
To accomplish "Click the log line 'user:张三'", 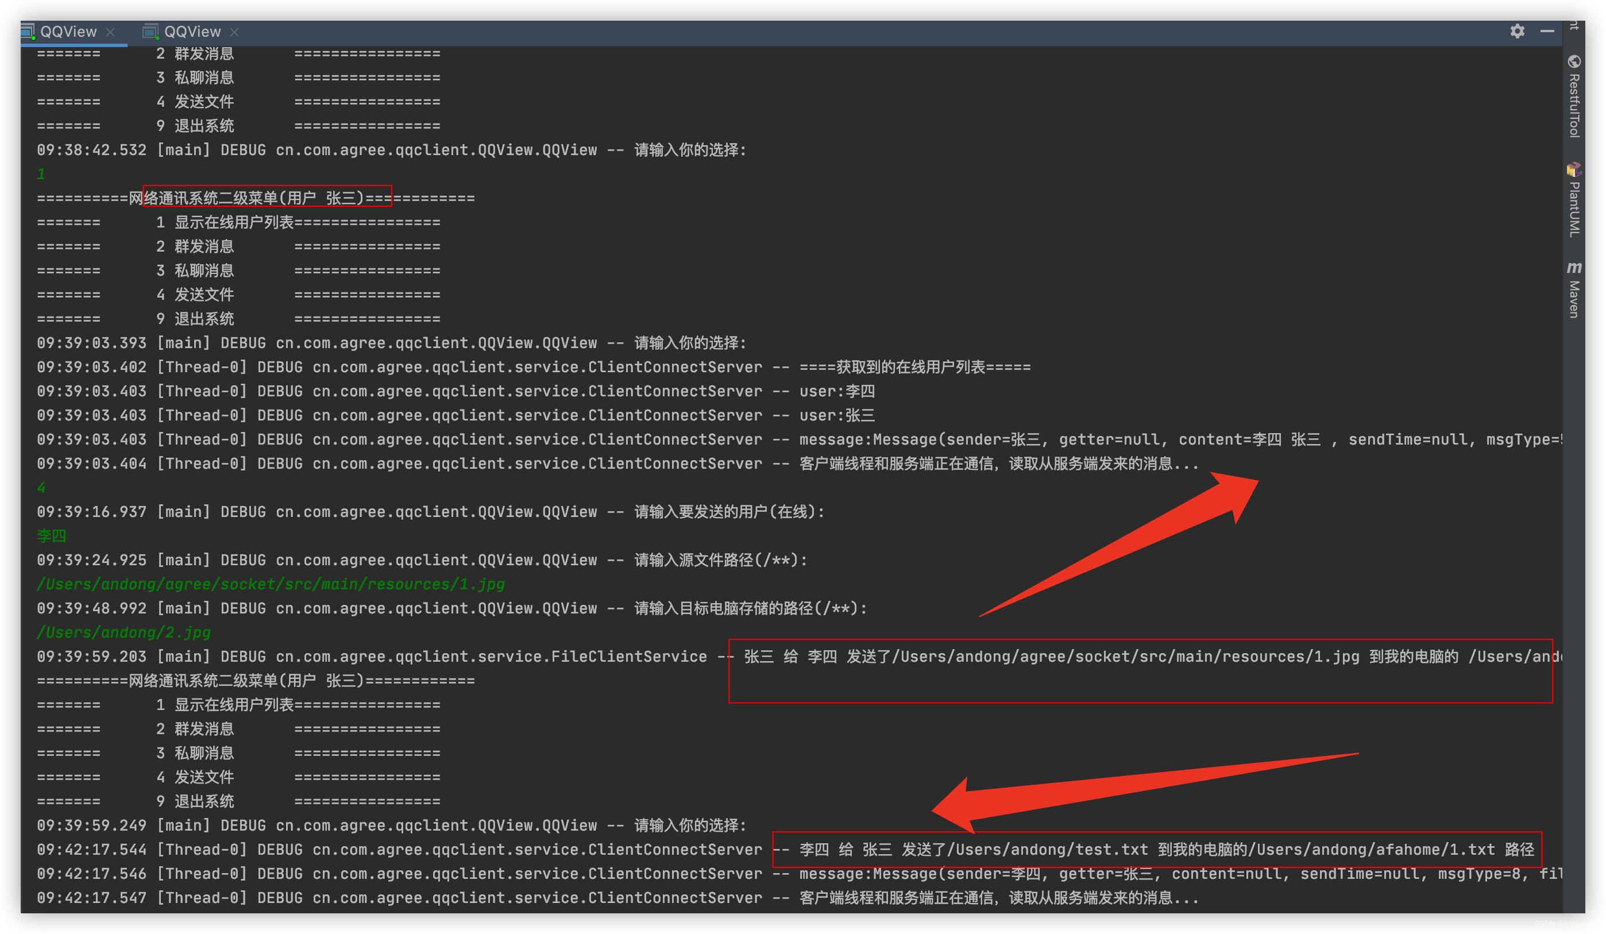I will pos(455,416).
